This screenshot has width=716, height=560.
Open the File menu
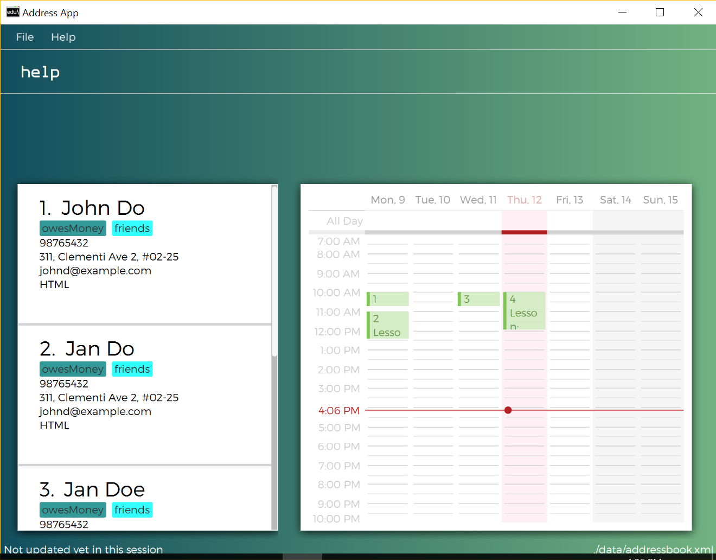pyautogui.click(x=25, y=37)
